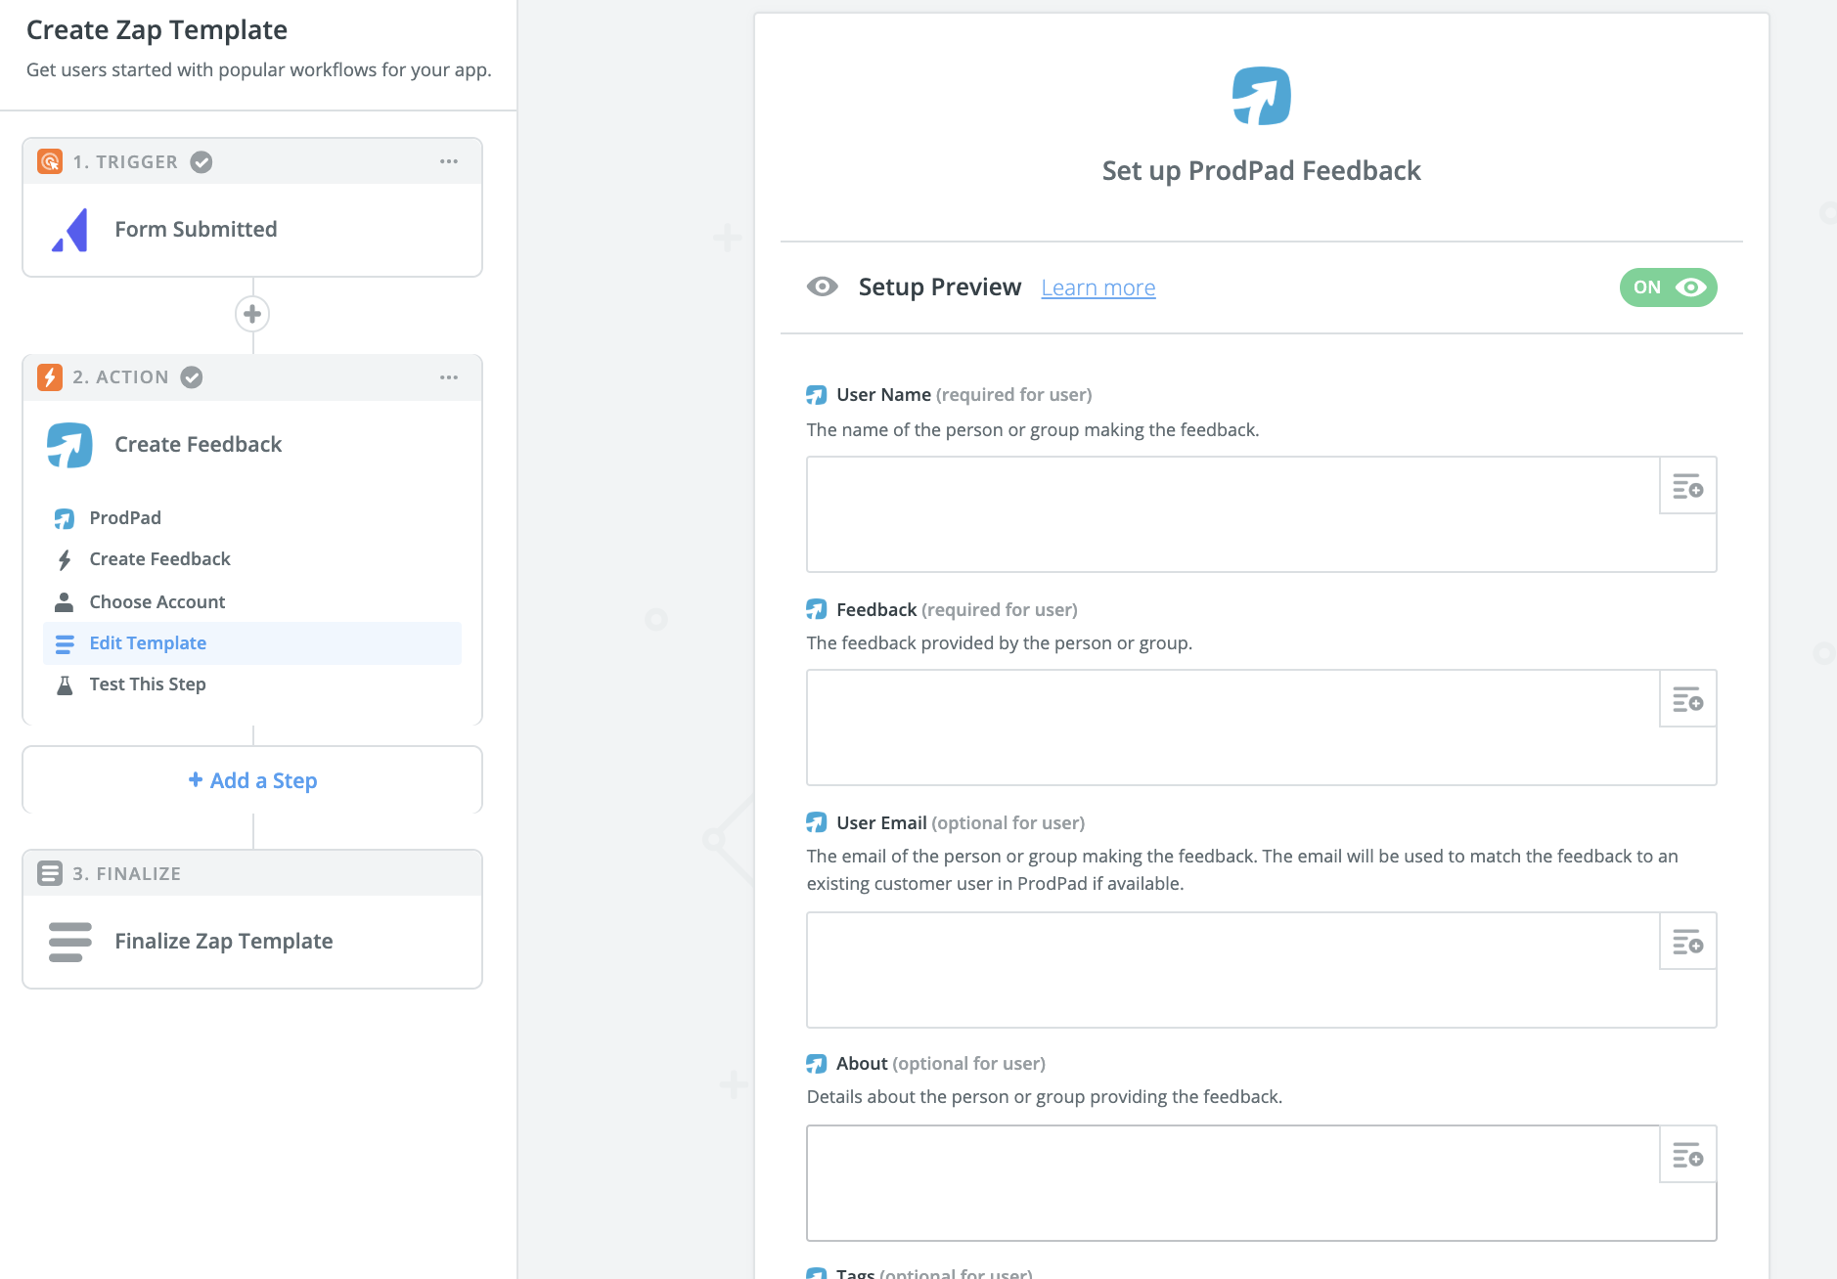The height and width of the screenshot is (1279, 1837).
Task: Toggle the Setup Preview ON switch
Action: click(1669, 287)
